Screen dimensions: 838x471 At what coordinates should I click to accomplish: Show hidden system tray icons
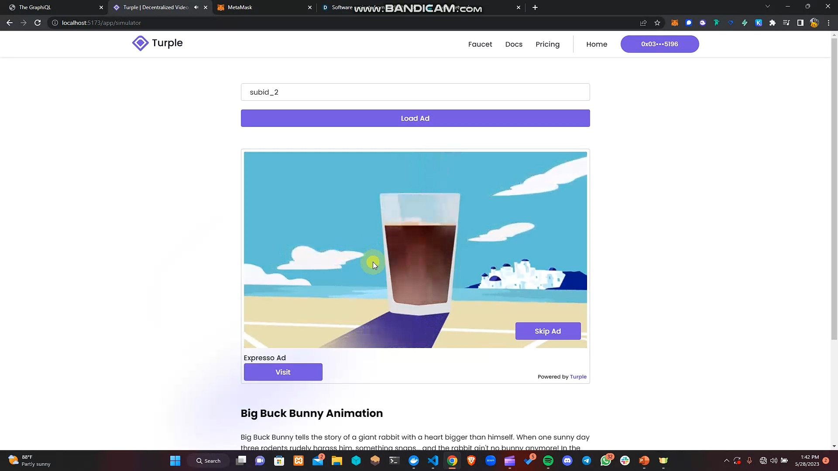pos(726,461)
